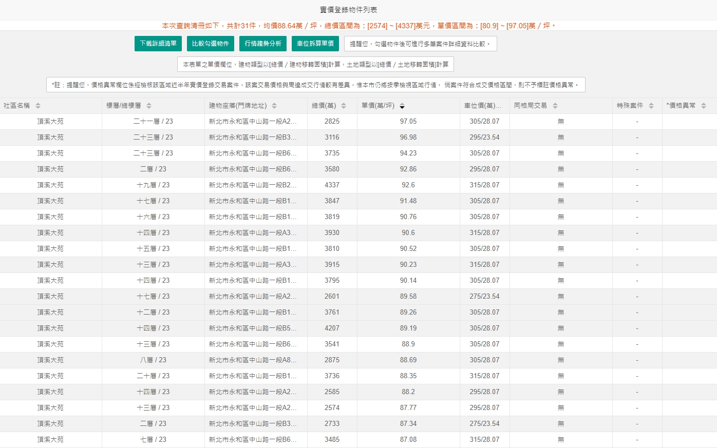Click the 97.05 unit price cell
Screen dimensions: 717x448
tap(408, 121)
